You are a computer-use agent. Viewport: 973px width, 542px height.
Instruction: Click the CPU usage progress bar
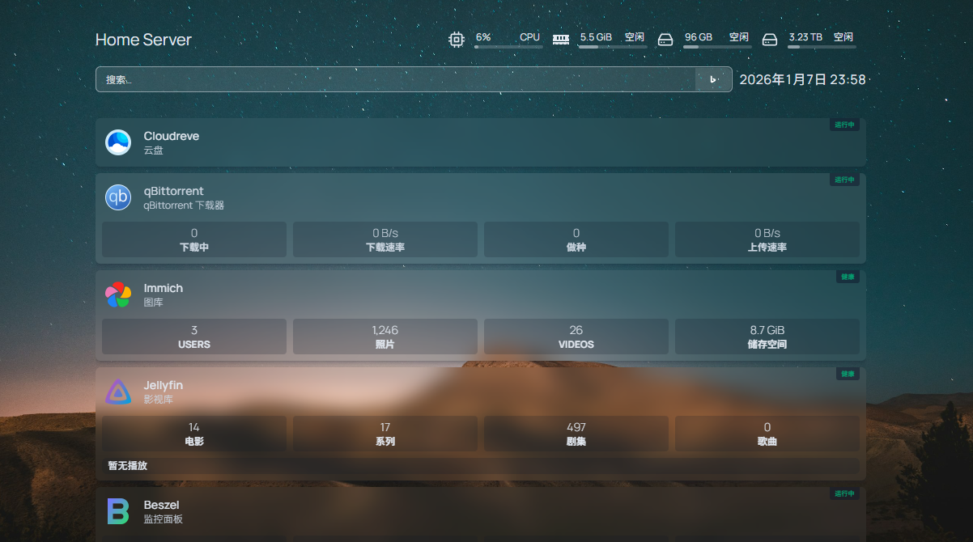point(508,47)
